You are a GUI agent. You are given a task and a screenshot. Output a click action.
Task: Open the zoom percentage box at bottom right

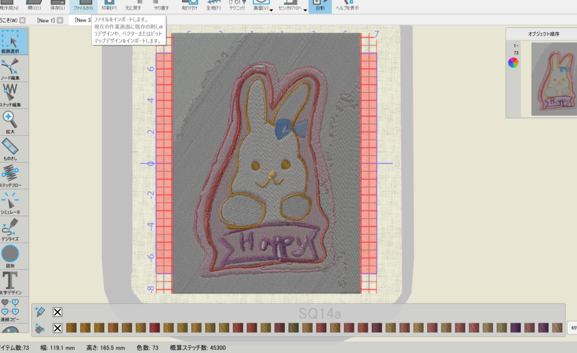(572, 328)
